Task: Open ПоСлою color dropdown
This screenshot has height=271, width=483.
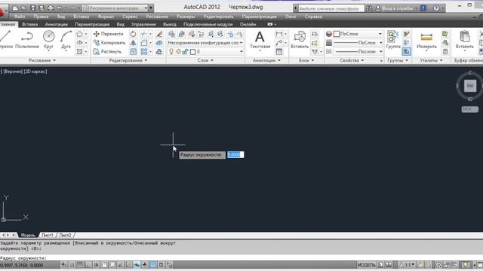Action: click(x=358, y=34)
